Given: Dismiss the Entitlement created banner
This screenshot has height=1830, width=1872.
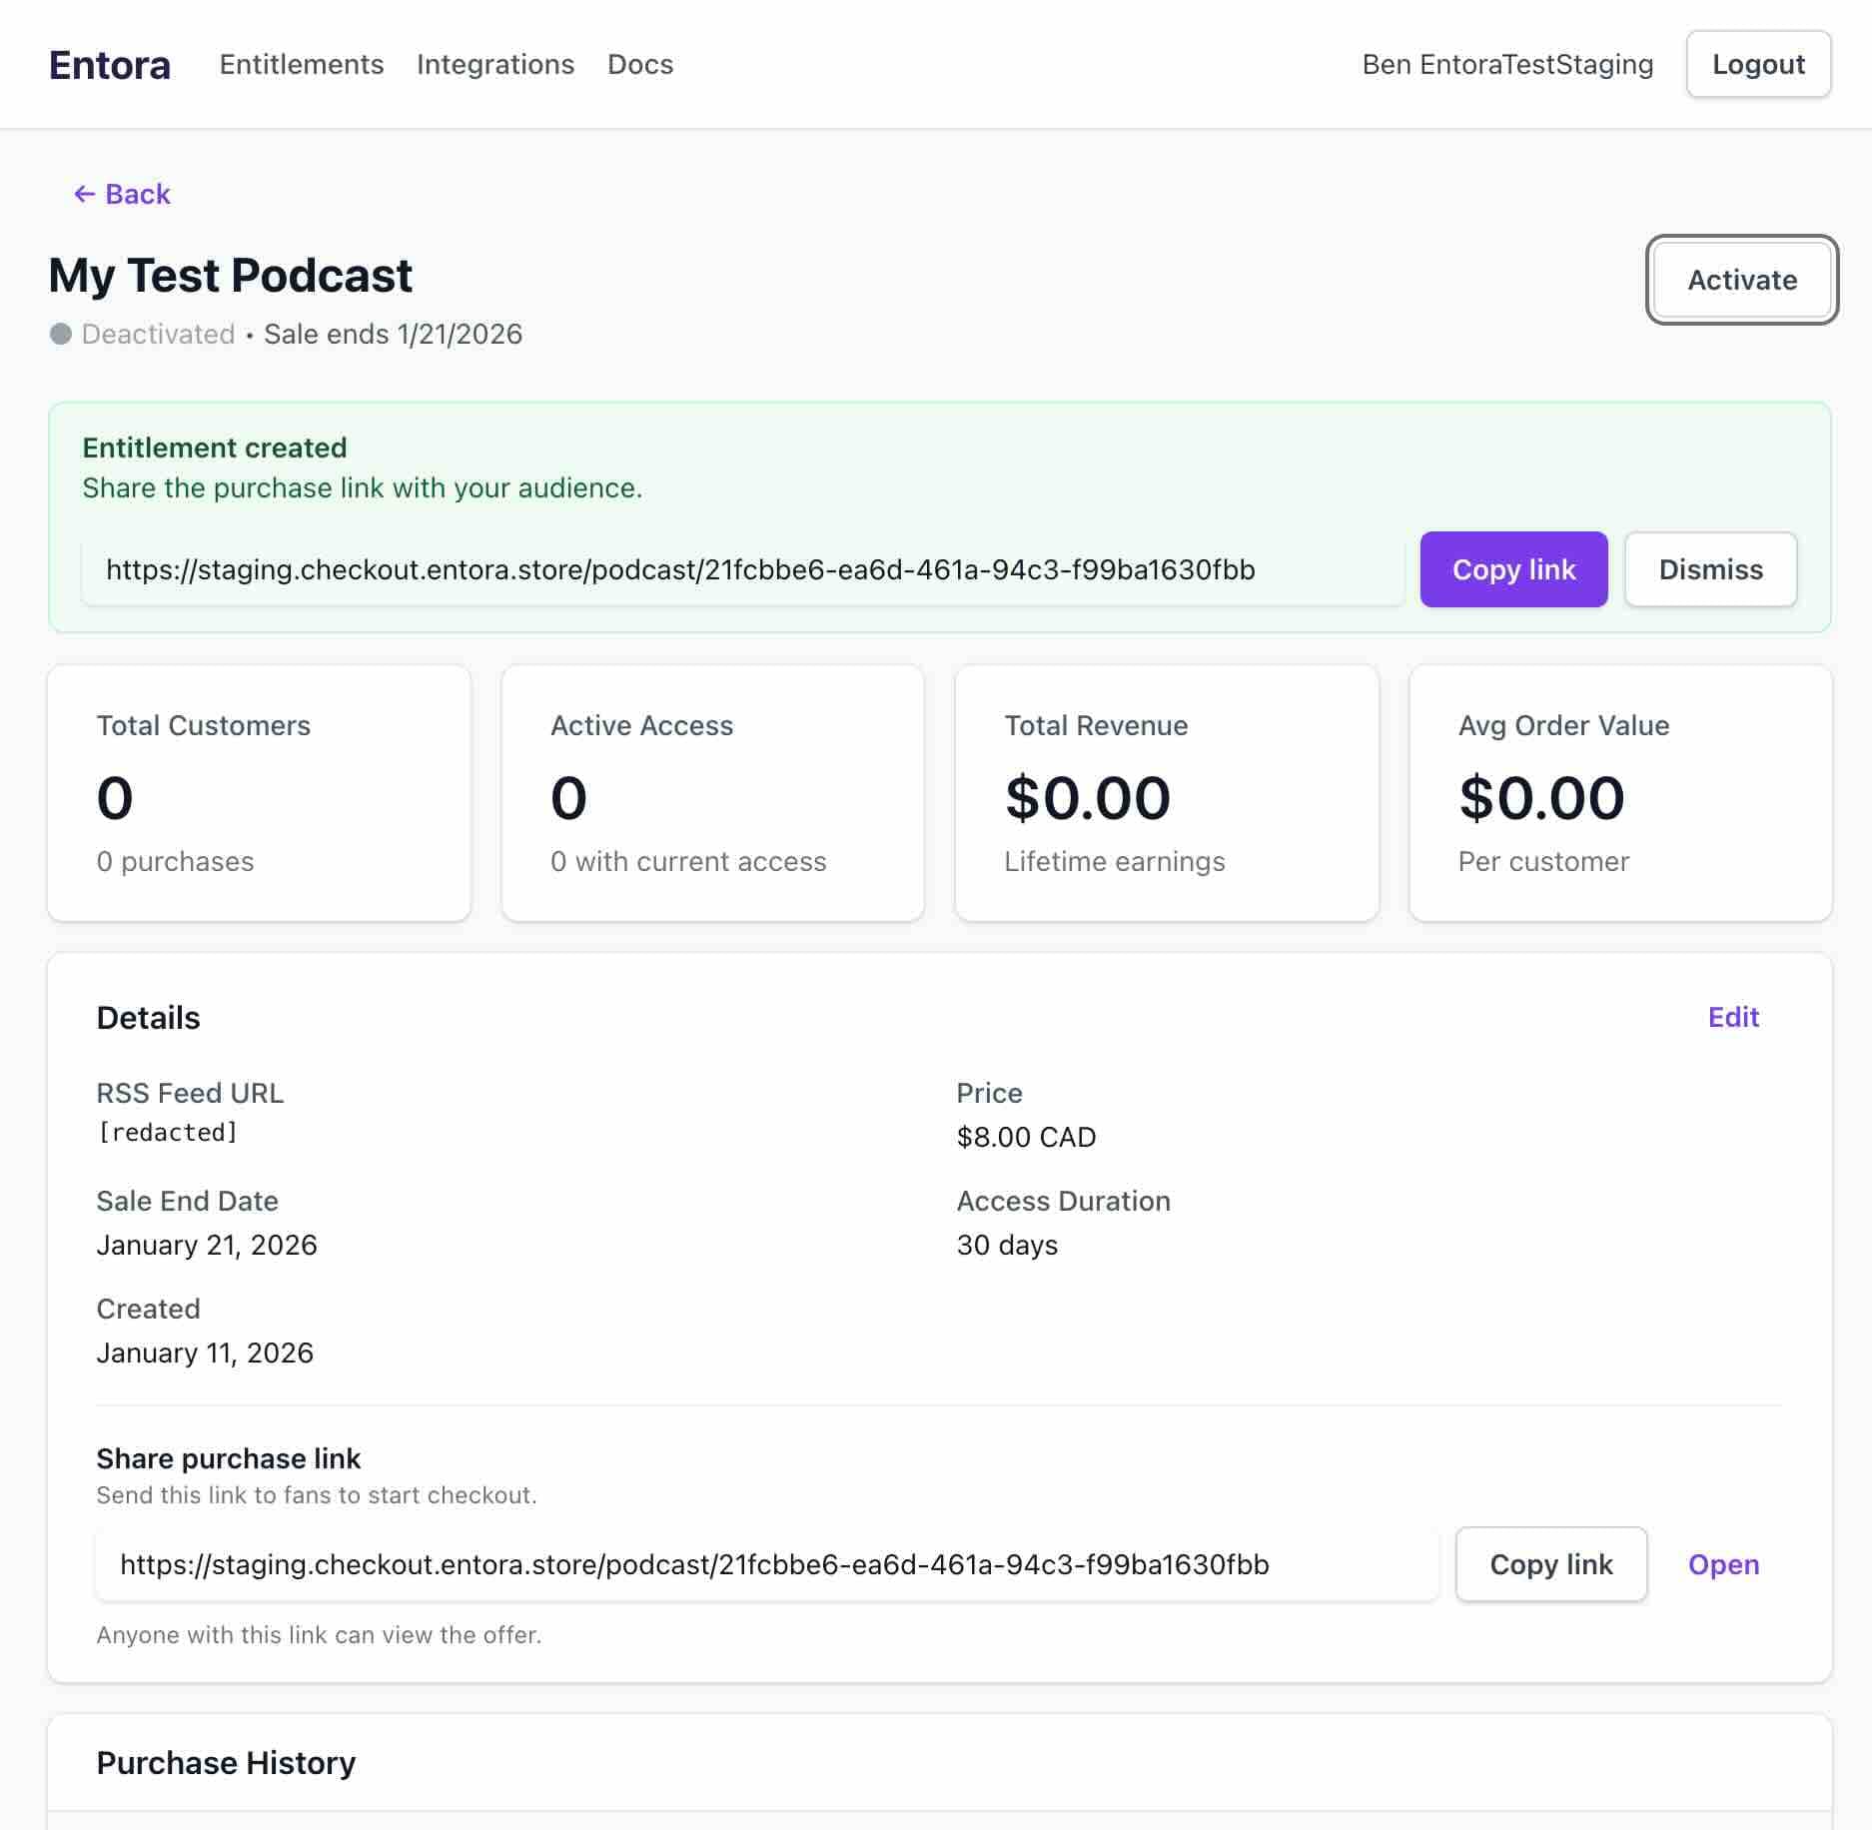Looking at the screenshot, I should coord(1710,569).
